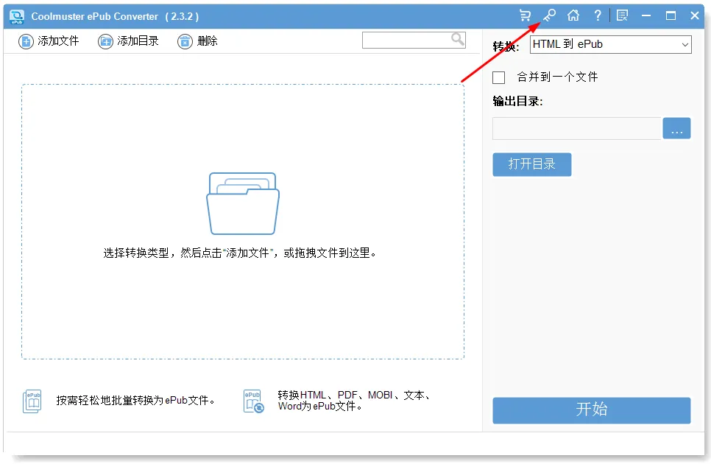Open help via question mark icon
This screenshot has width=711, height=464.
pyautogui.click(x=598, y=16)
